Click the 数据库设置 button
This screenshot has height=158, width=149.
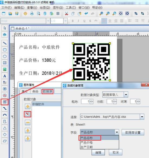[x=133, y=132]
